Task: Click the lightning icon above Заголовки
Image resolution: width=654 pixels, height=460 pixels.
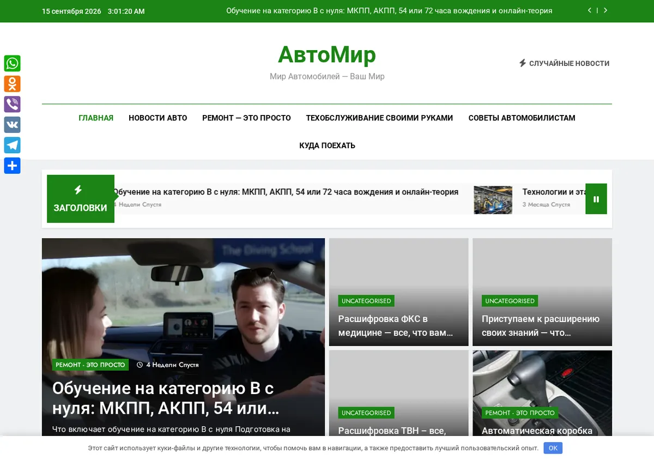Action: tap(78, 190)
